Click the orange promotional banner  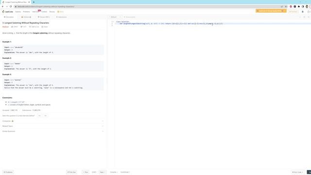coord(271,11)
